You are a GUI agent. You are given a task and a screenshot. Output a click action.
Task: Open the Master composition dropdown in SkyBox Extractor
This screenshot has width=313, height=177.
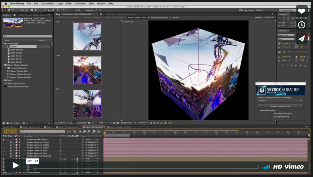tap(280, 101)
